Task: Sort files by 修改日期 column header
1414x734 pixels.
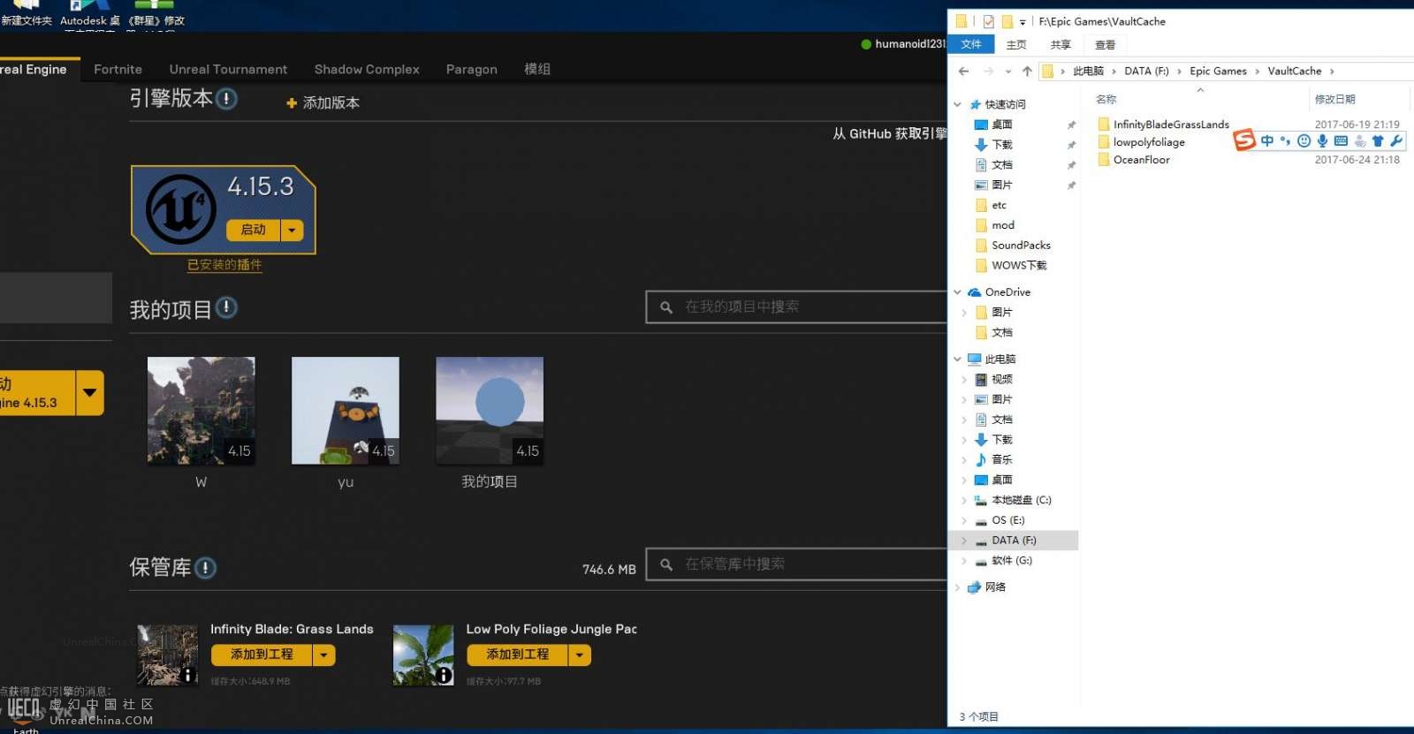Action: tap(1334, 99)
